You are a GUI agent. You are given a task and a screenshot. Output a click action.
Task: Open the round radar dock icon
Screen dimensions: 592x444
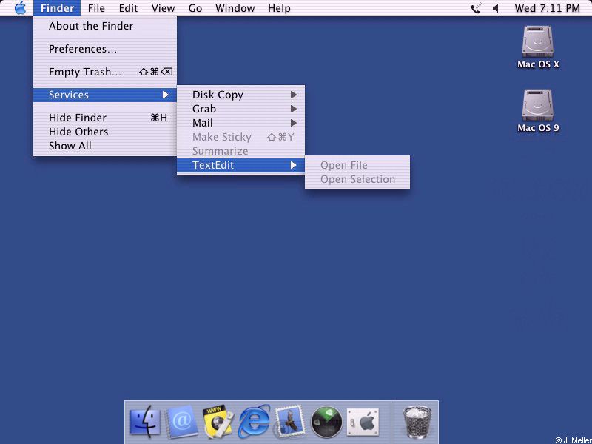(326, 421)
